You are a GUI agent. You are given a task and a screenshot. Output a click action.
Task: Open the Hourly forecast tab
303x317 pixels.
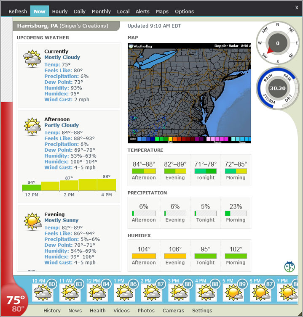tap(60, 11)
